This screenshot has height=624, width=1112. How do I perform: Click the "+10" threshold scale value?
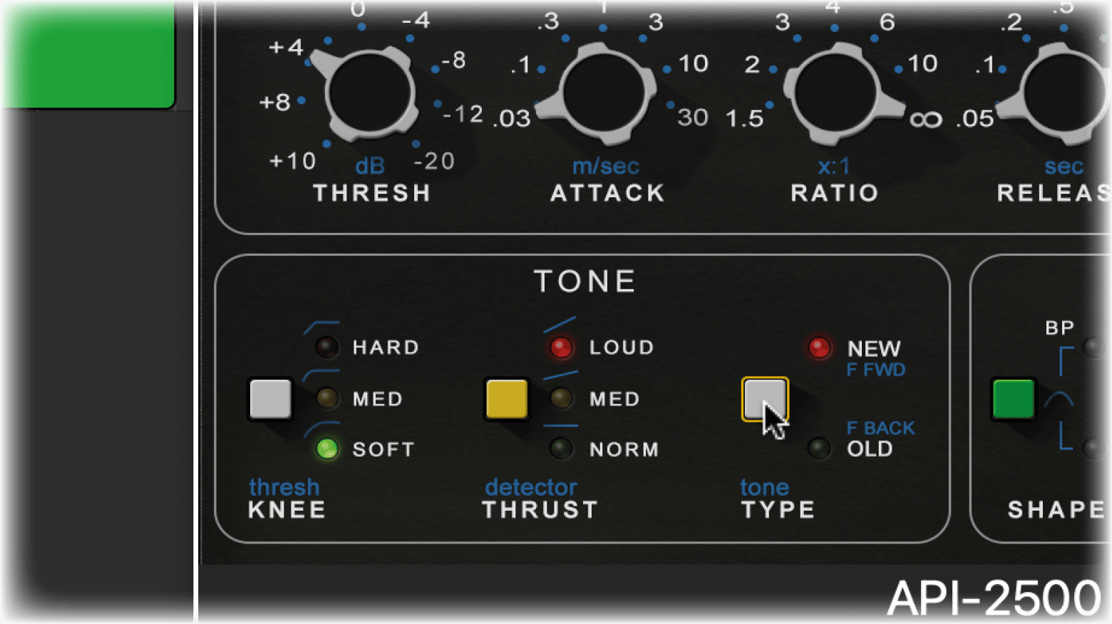click(x=292, y=161)
